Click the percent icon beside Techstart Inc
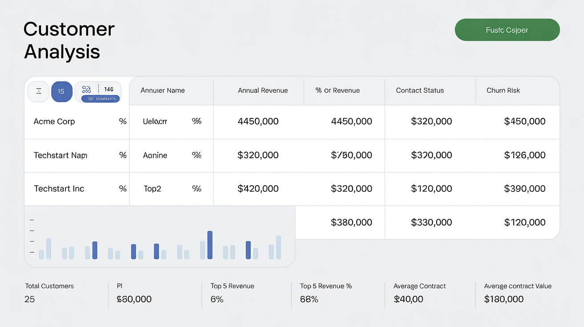This screenshot has height=327, width=584. point(123,188)
